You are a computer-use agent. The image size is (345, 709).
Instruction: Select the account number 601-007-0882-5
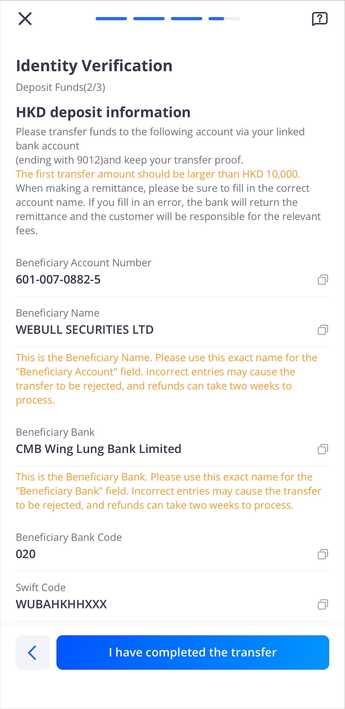pos(58,279)
